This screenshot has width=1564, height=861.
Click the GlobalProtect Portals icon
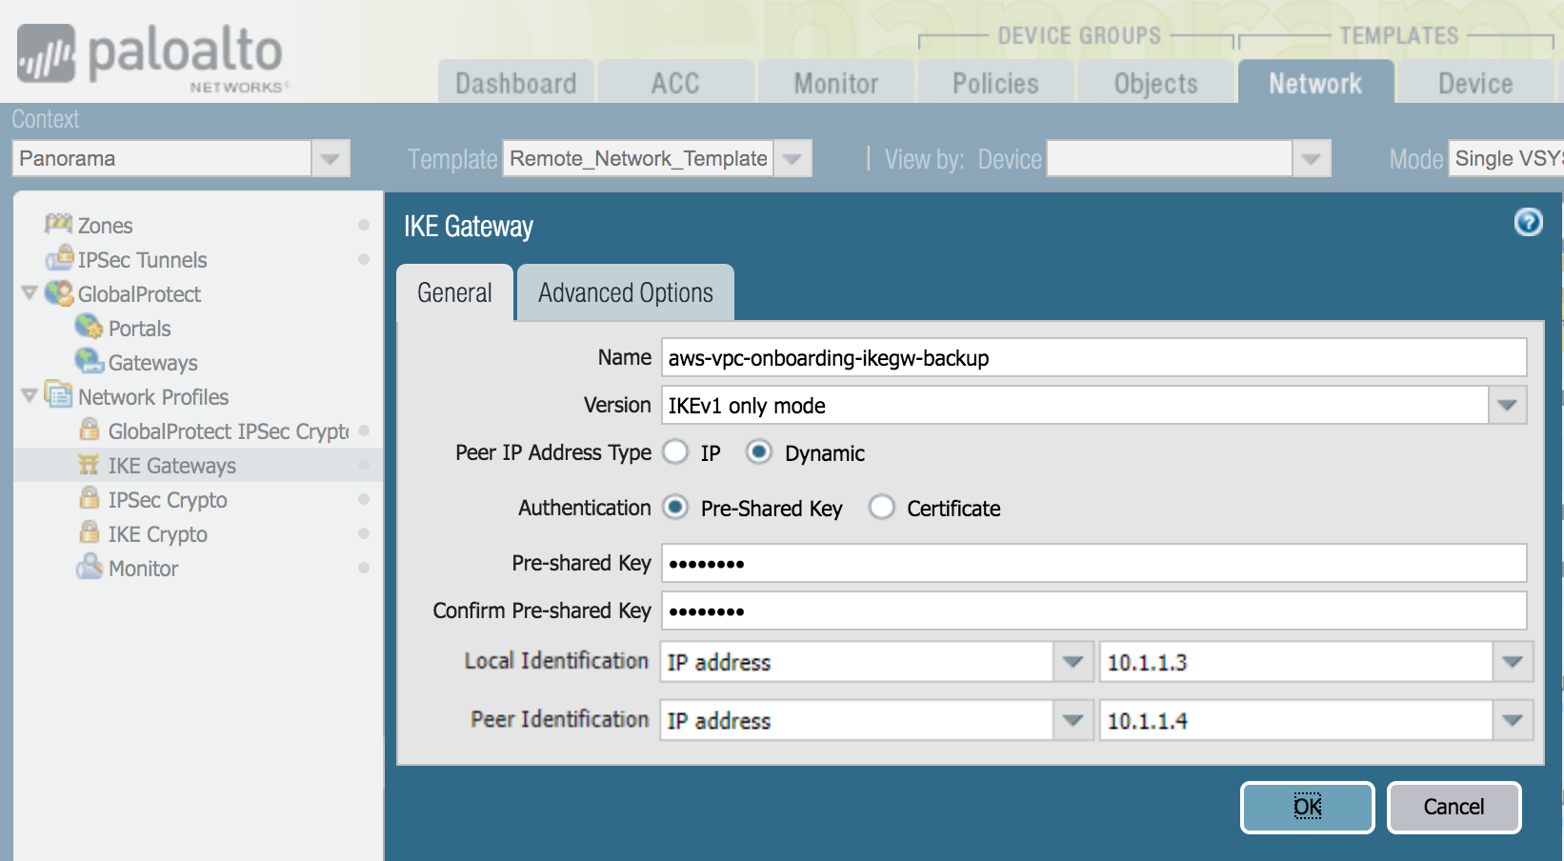pos(90,328)
